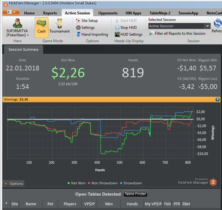Click the 5,52 bb/100 win rate text
Viewport: 222px width, 210px height.
[x=68, y=84]
